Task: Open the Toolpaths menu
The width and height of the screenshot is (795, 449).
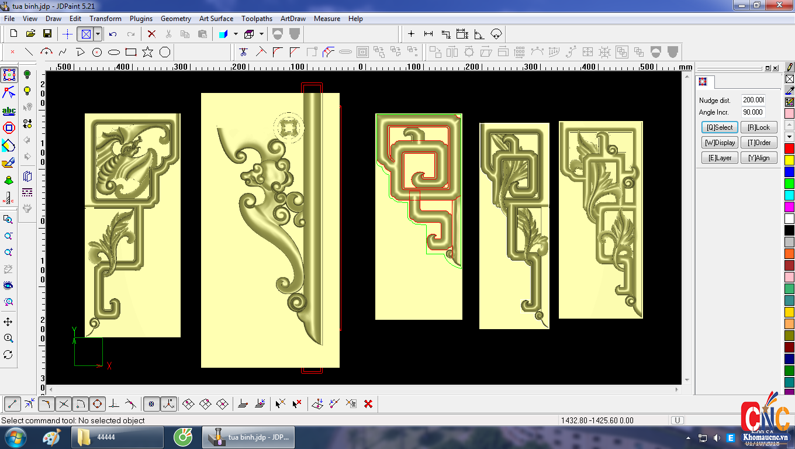Action: (x=257, y=19)
